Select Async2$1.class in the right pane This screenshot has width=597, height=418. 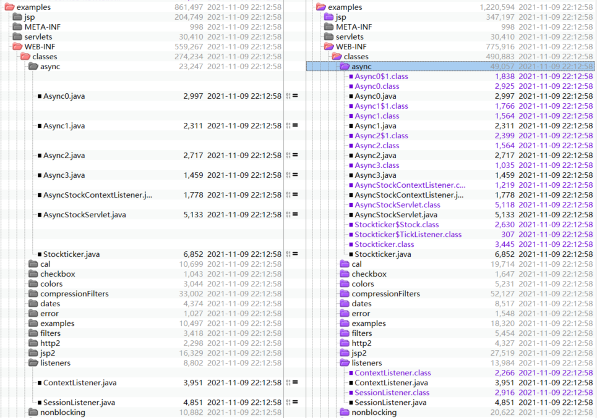click(x=382, y=136)
